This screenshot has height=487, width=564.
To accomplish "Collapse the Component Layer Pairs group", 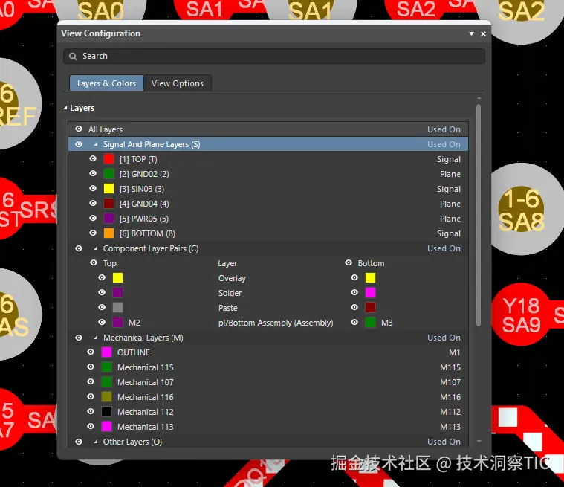I will coord(96,248).
